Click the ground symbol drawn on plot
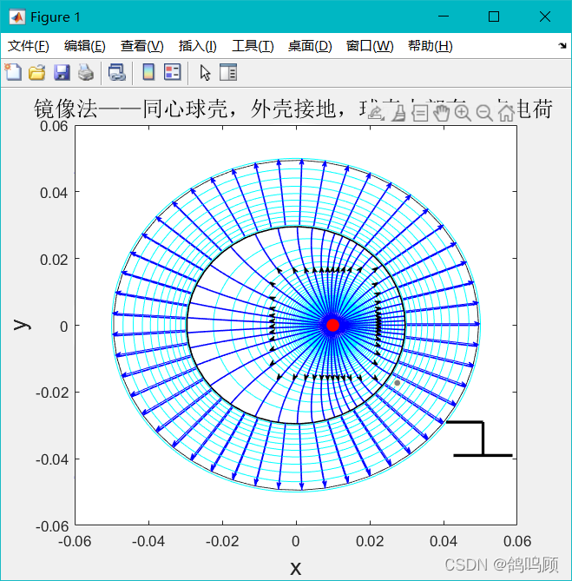The height and width of the screenshot is (581, 572). [x=479, y=439]
